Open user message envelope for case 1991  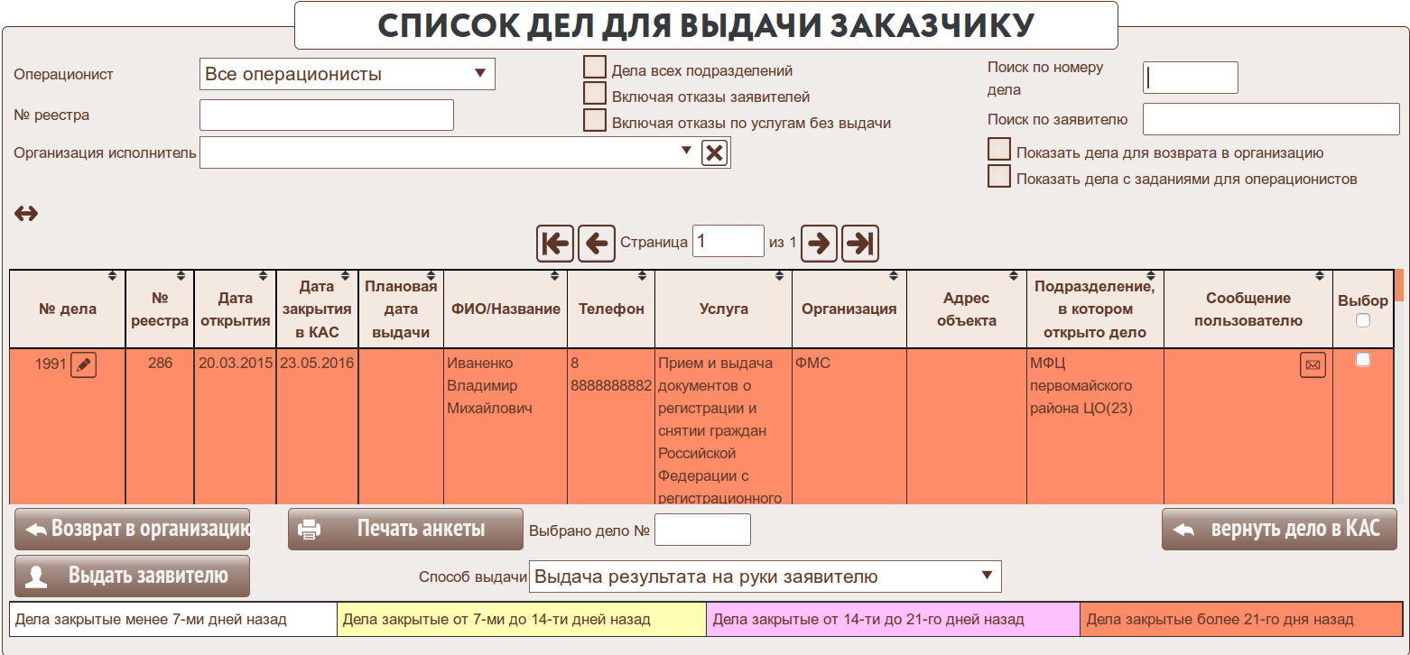[1313, 364]
